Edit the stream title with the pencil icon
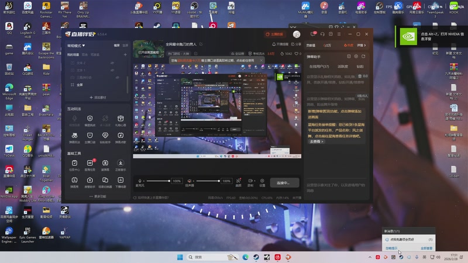Image resolution: width=468 pixels, height=263 pixels. click(x=201, y=44)
